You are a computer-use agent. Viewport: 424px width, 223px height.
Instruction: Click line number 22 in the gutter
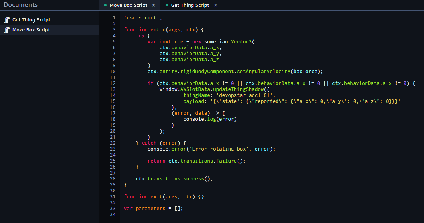point(113,143)
